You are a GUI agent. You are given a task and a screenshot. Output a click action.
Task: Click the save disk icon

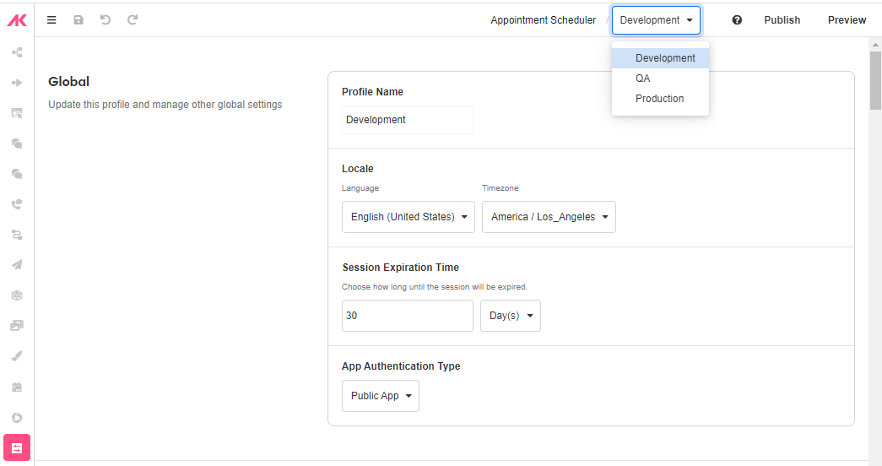[x=78, y=20]
